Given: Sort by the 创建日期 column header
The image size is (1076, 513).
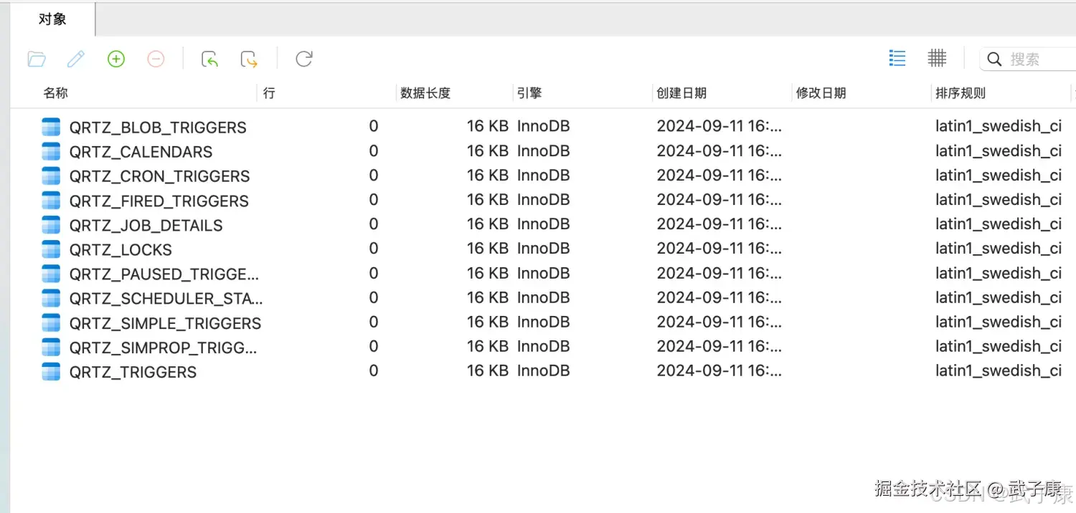Looking at the screenshot, I should point(681,92).
